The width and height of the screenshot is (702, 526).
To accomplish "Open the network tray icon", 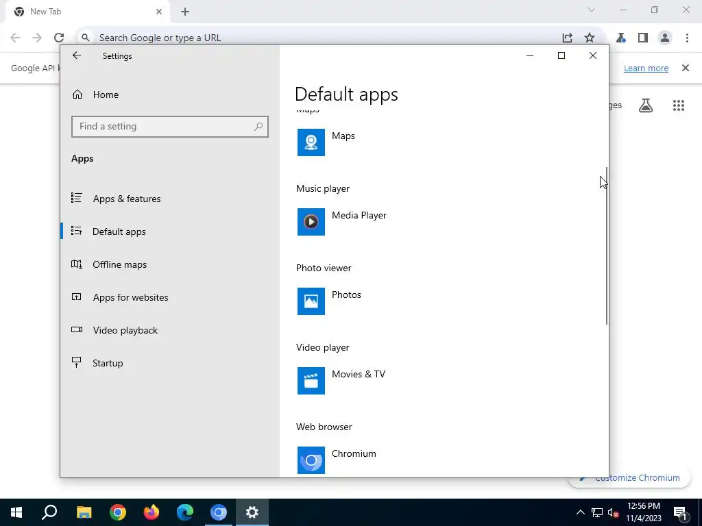I will [x=597, y=512].
